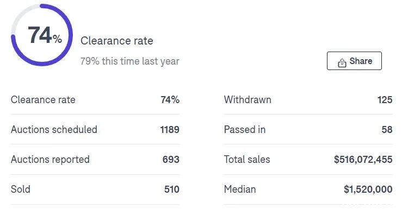402x209 pixels.
Task: Click the 1189 auctions scheduled value
Action: (x=170, y=129)
